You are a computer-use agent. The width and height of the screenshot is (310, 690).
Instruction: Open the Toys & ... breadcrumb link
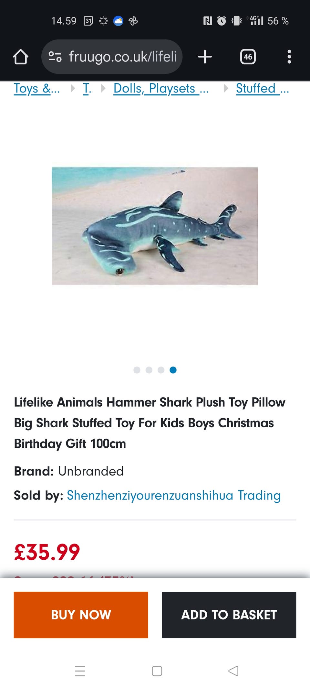coord(36,89)
